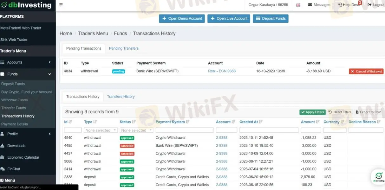The height and width of the screenshot is (190, 385).
Task: Open the Real - ECN 9388 account link
Action: point(222,71)
